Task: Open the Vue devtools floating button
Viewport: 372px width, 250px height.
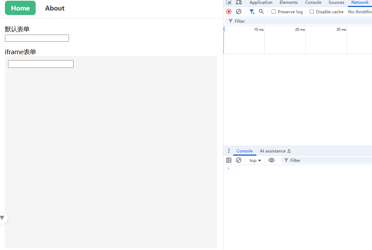Action: pyautogui.click(x=2, y=218)
